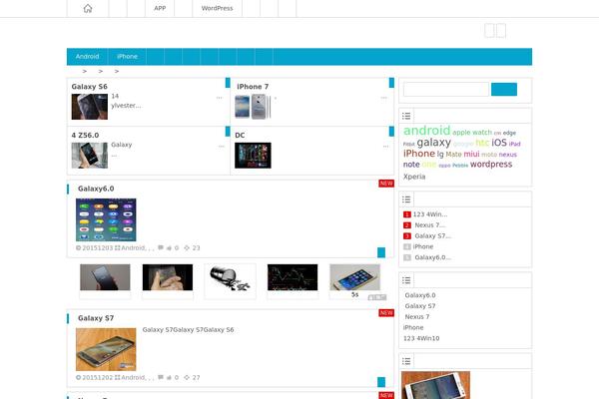Click the sidebar white phone image
The image size is (599, 399).
[435, 385]
